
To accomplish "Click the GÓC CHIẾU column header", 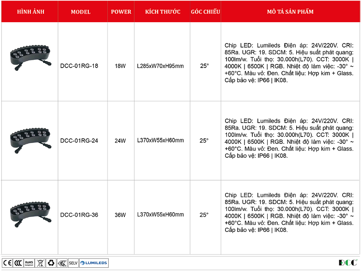I will 205,12.
